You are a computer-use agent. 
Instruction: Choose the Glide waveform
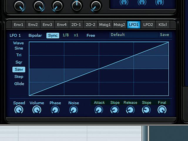point(19,84)
